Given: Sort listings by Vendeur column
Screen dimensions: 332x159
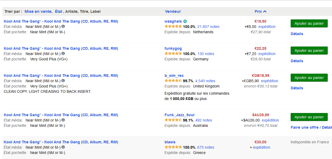Looking at the screenshot, I should 173,11.
